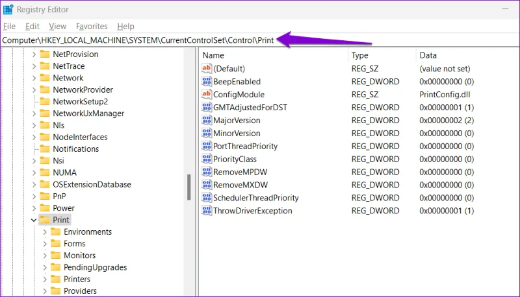Expand the NetworkUxManager key
This screenshot has height=297, width=520.
tap(34, 113)
